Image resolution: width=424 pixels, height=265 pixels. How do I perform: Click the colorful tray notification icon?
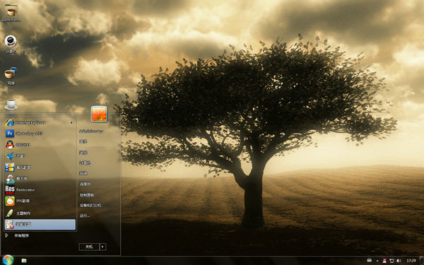point(384,261)
